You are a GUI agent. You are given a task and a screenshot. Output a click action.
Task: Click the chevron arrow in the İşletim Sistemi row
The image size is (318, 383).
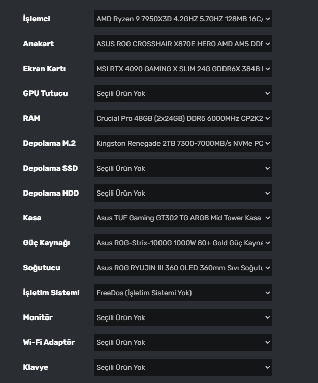pyautogui.click(x=268, y=293)
